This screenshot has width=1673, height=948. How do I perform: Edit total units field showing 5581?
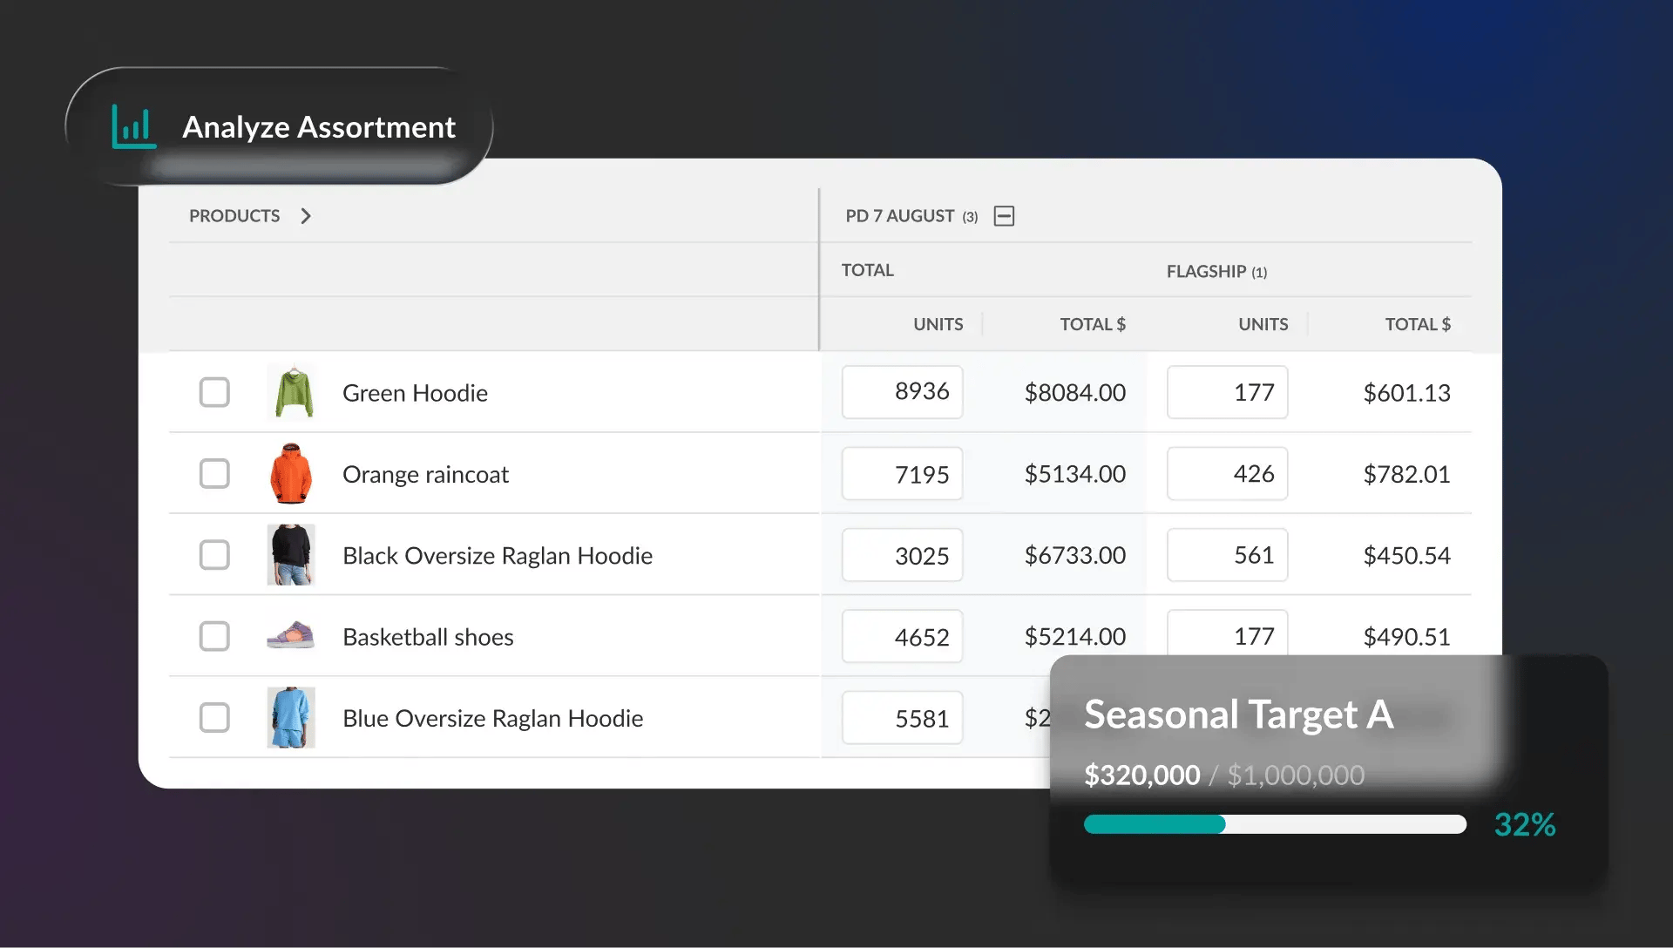point(902,718)
